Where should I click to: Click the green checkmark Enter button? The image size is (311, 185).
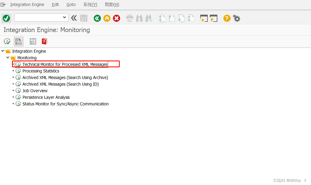click(x=6, y=18)
